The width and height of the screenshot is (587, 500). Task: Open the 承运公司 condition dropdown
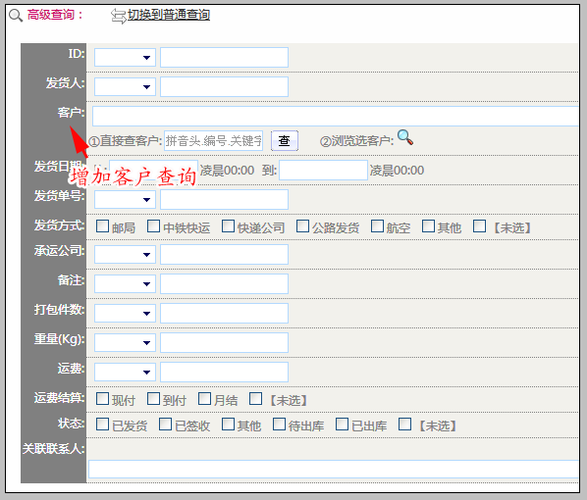[x=125, y=254]
